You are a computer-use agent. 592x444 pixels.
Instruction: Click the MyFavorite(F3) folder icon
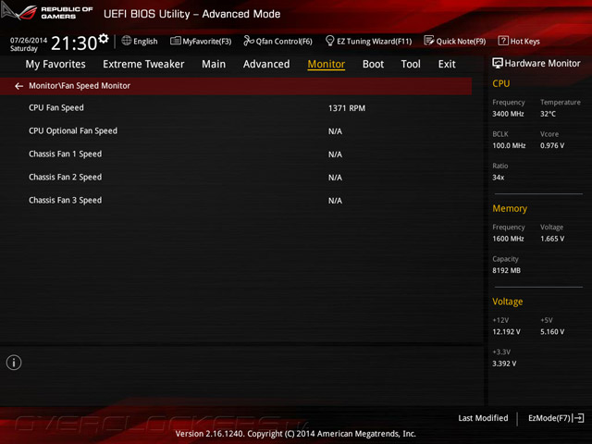click(x=175, y=41)
